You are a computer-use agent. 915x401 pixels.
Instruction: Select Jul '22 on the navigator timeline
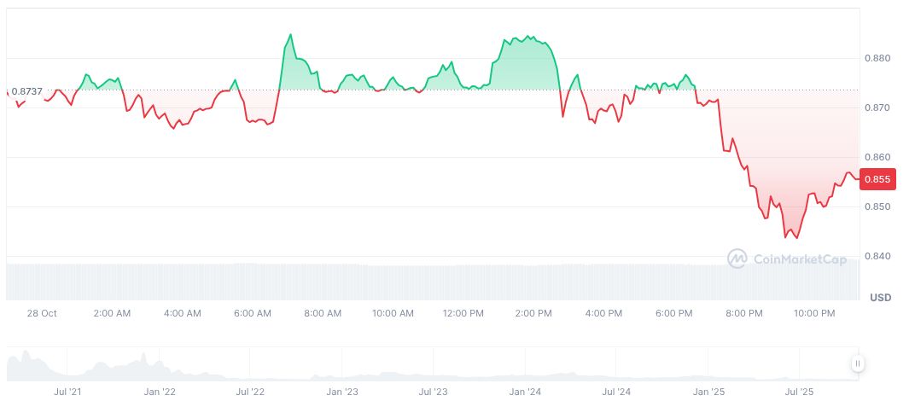249,392
